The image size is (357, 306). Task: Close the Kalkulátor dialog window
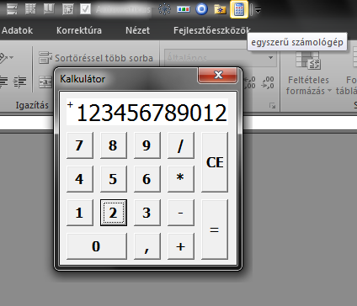[x=218, y=75]
